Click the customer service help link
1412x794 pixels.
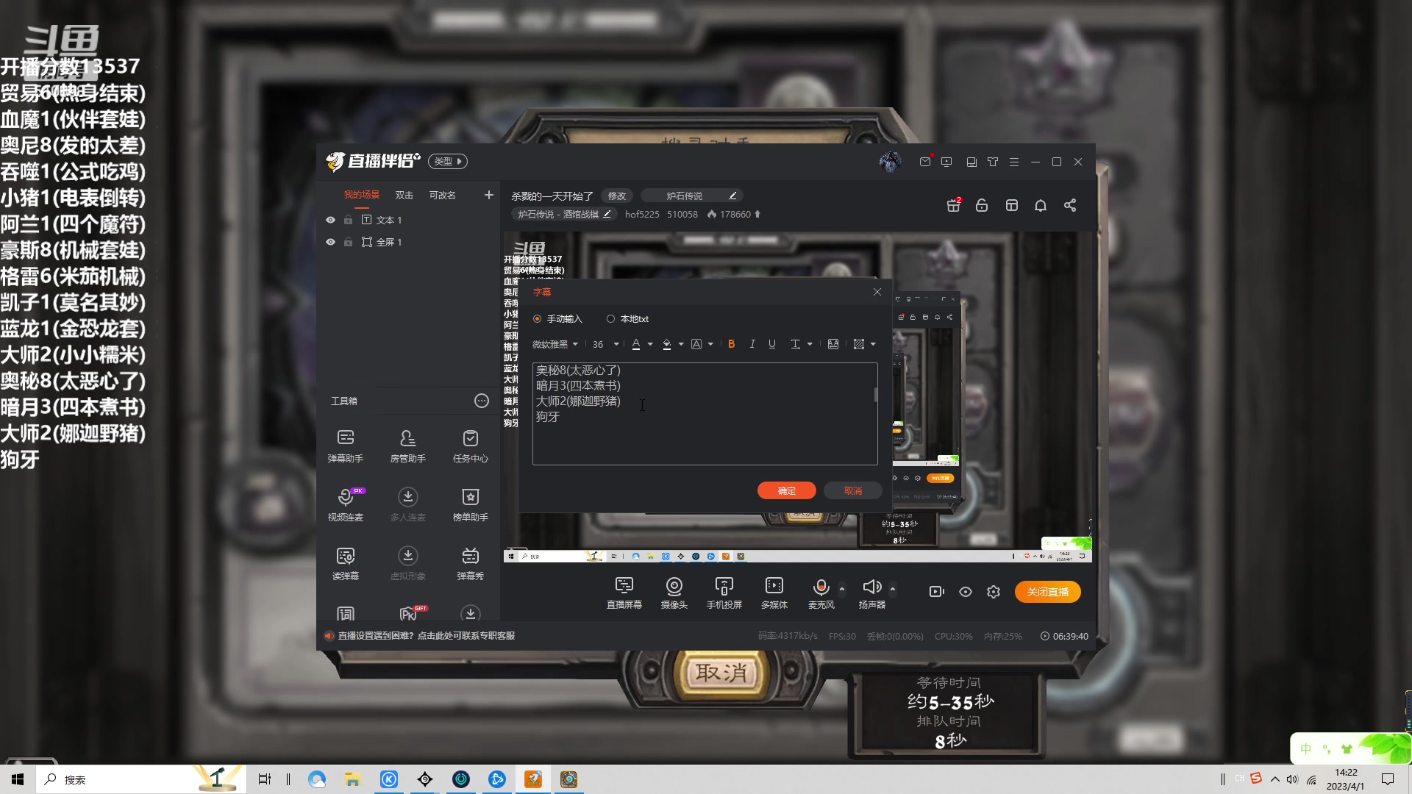click(x=426, y=636)
